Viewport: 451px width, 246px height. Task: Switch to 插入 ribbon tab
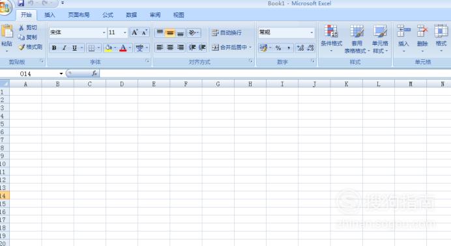(50, 15)
